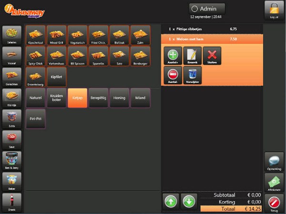Viewport: 286px width, 214px height.
Task: Toggle the highlighted Ketjap flavour option
Action: 77,98
